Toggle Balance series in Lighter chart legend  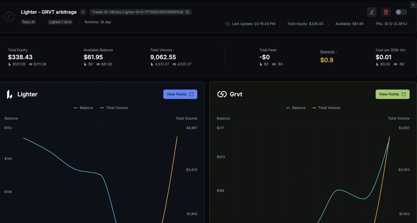coord(83,108)
